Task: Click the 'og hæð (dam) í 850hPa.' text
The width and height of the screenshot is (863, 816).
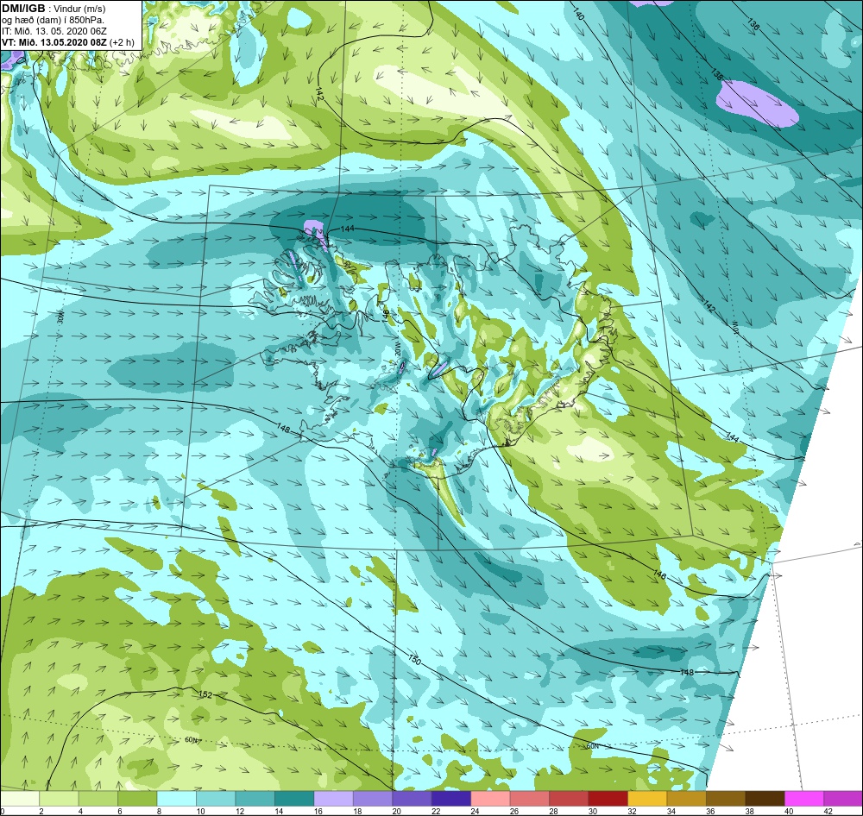Action: pos(53,20)
